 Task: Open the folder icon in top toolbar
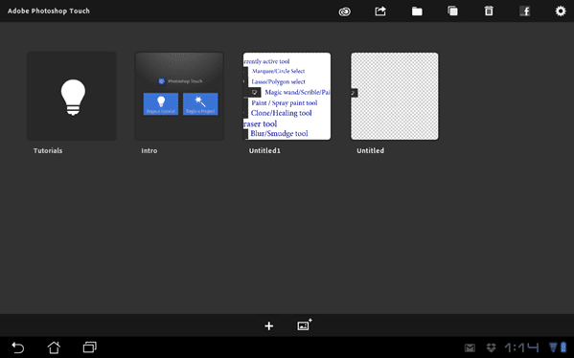point(417,11)
